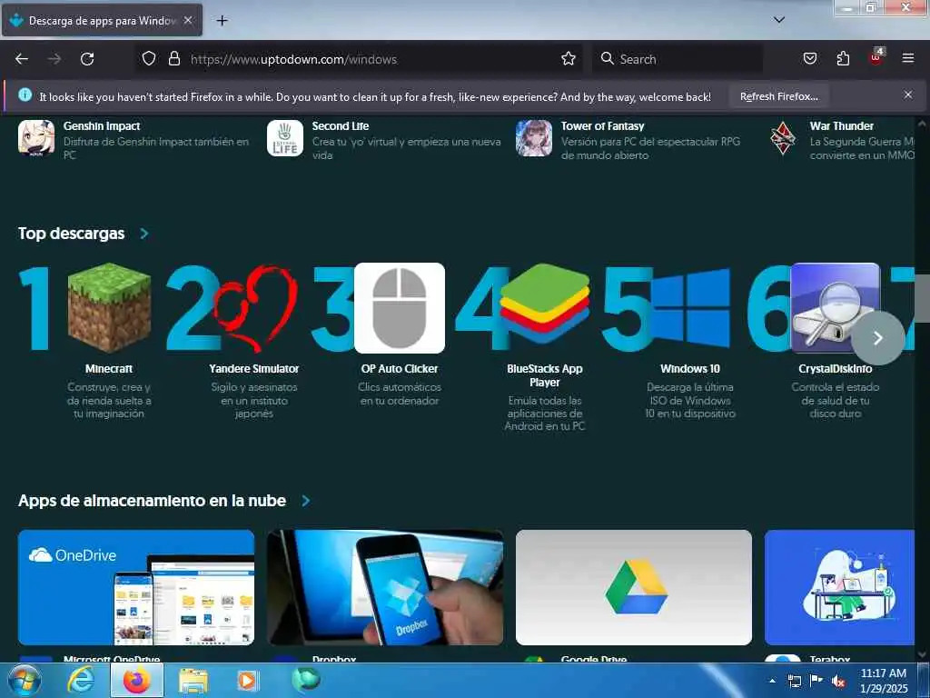Launch Windows Media Player from the taskbar
930x698 pixels.
(x=248, y=681)
